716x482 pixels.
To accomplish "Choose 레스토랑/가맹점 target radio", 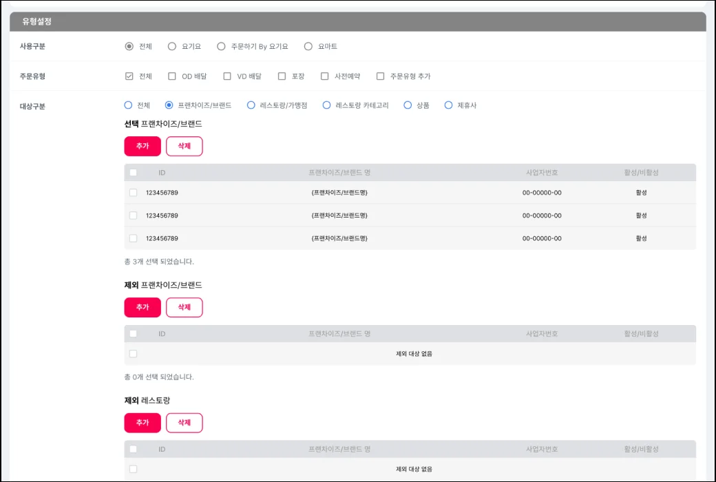I will click(251, 105).
